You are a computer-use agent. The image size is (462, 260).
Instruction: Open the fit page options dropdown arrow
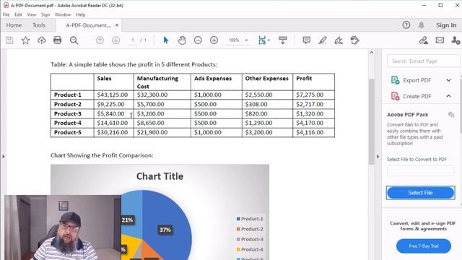click(x=269, y=40)
